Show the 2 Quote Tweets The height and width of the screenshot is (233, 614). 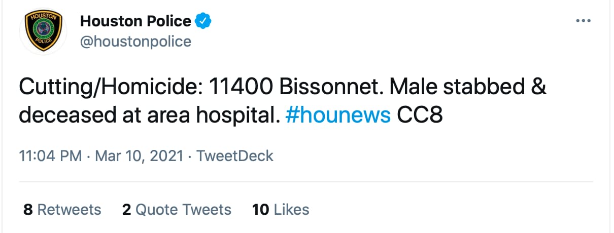point(176,209)
